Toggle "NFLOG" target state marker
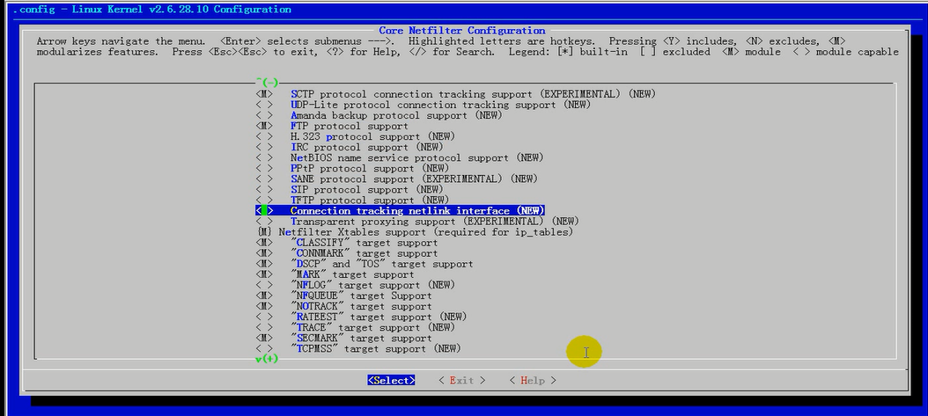This screenshot has width=928, height=416. (264, 286)
